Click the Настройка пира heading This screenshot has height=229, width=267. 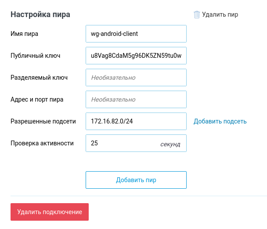point(40,14)
